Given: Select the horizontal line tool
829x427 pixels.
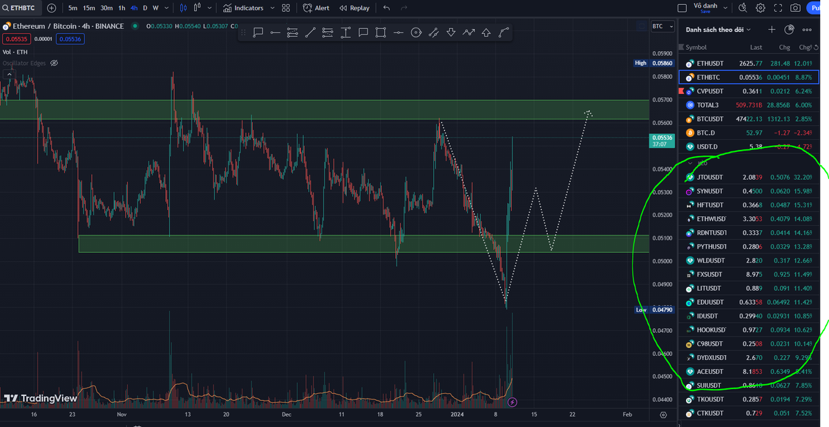Looking at the screenshot, I should coord(398,32).
